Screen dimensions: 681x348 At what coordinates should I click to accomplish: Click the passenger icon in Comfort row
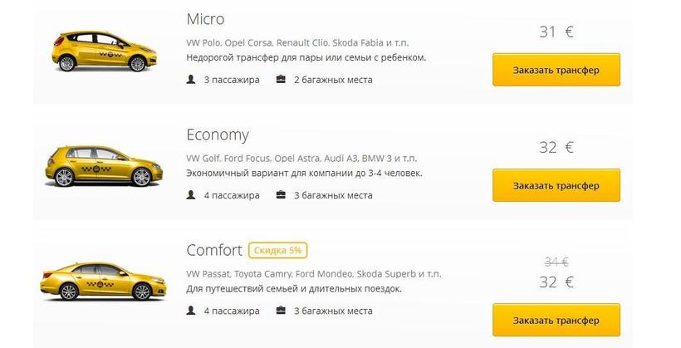(192, 311)
